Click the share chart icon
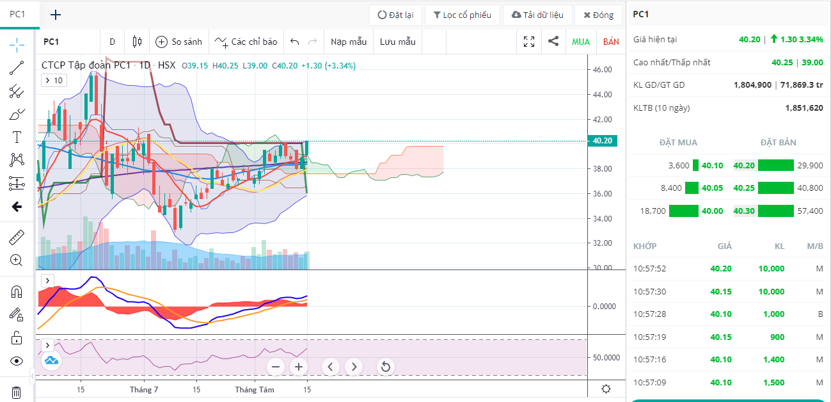 click(553, 42)
